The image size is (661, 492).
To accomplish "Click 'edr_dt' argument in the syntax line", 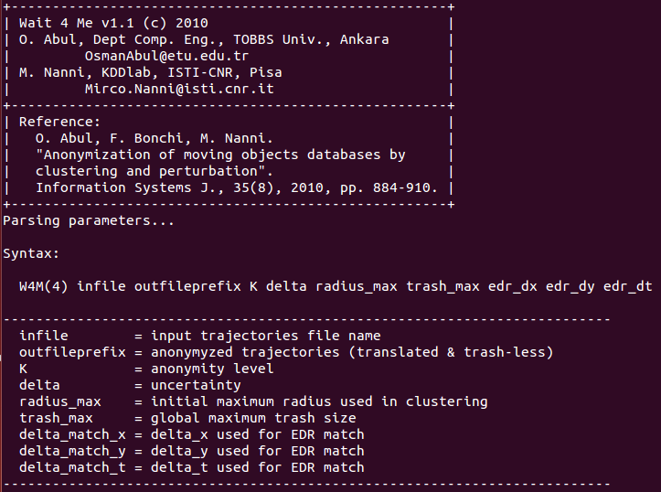I will (x=628, y=286).
